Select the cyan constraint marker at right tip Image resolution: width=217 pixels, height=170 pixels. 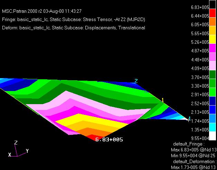[x=189, y=119]
